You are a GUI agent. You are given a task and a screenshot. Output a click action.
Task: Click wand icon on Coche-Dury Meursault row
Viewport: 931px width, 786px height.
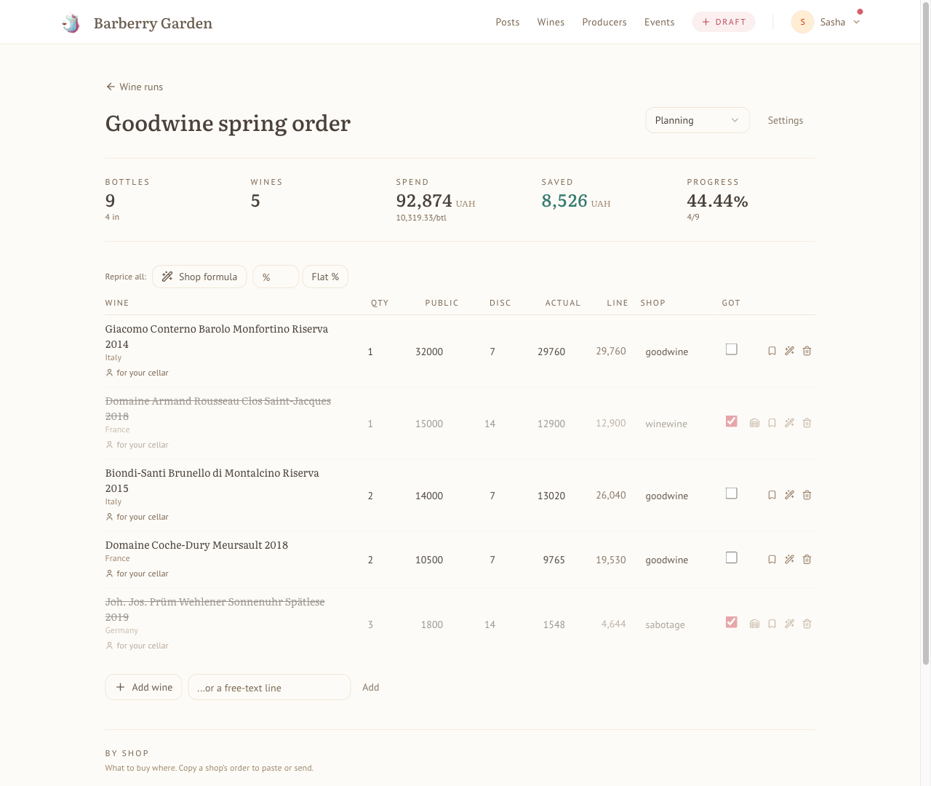790,560
